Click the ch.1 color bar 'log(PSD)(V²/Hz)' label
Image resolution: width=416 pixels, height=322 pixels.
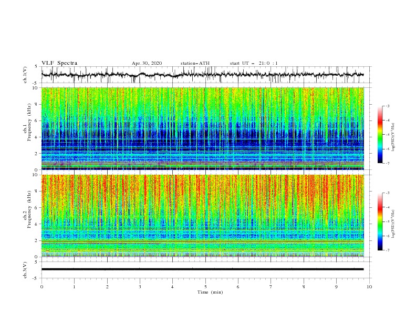393,137
